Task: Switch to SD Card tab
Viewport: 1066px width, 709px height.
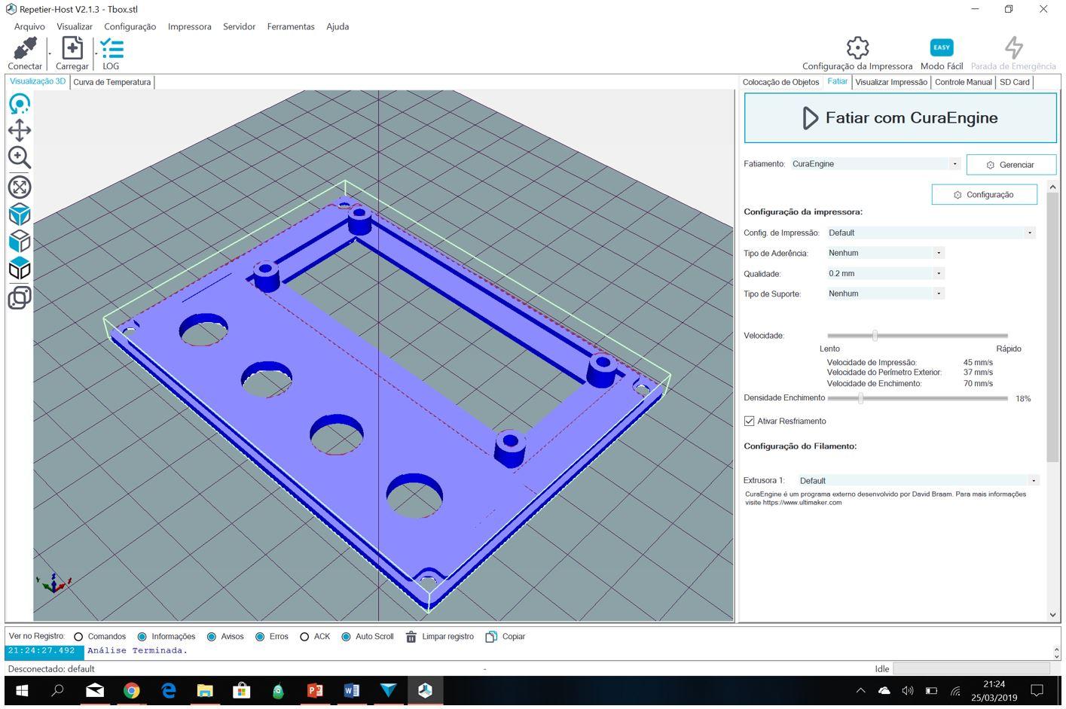Action: (1014, 82)
